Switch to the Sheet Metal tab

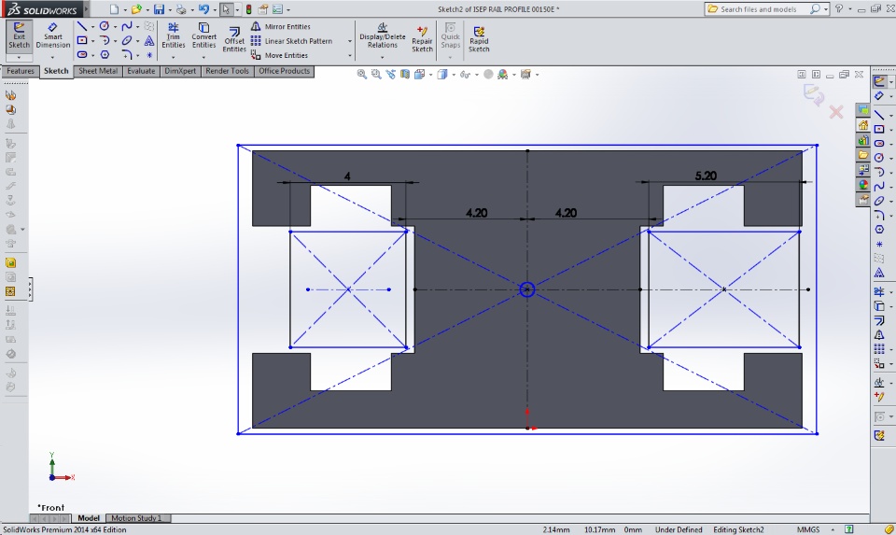pos(98,71)
